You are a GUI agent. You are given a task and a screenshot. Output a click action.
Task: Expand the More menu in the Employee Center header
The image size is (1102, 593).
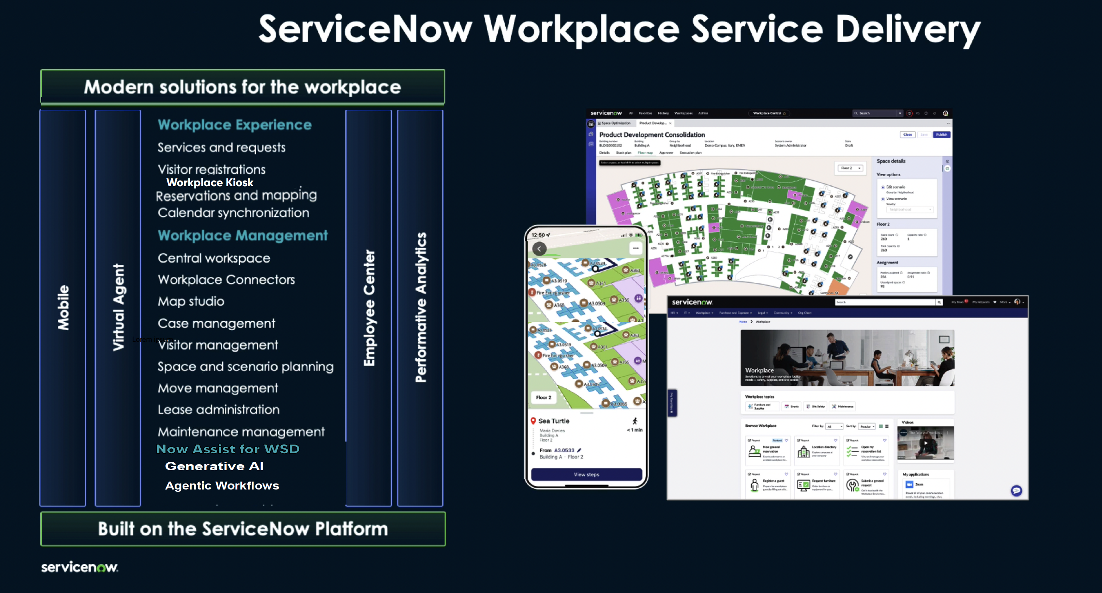[1005, 302]
